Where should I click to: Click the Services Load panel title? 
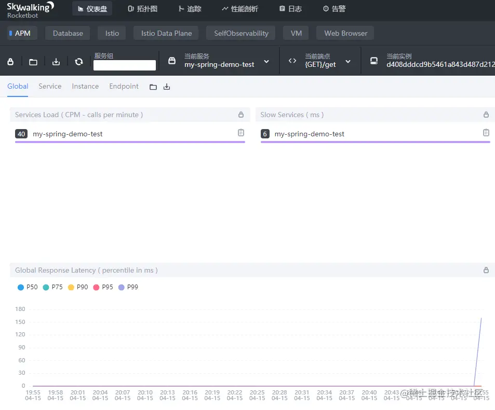[79, 115]
